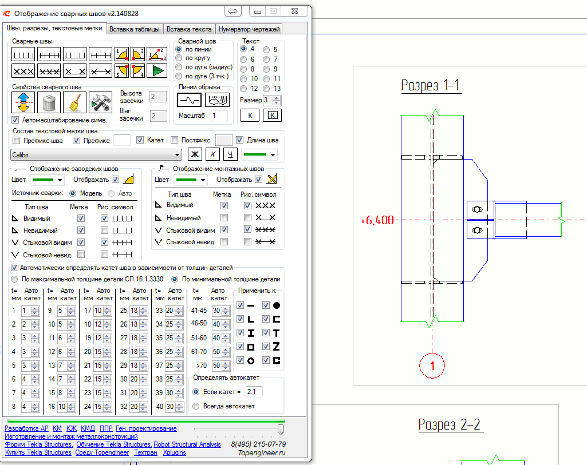This screenshot has width=587, height=465.
Task: Switch to the Нумератор чертежей tab
Action: [249, 29]
